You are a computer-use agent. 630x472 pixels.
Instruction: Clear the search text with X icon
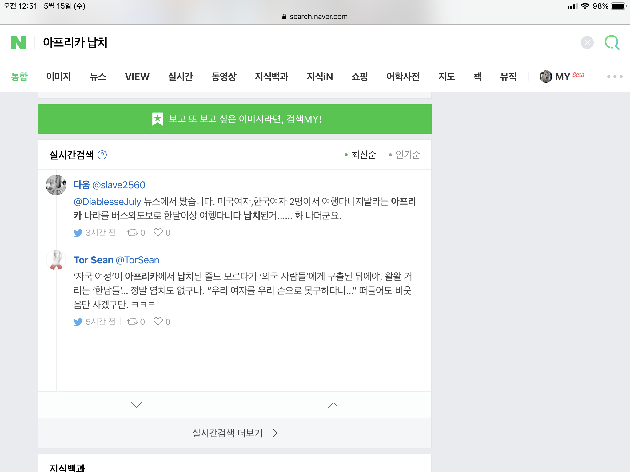[587, 42]
